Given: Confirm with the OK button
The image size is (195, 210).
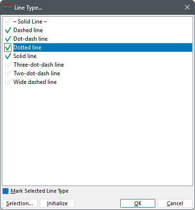Looking at the screenshot, I should coord(138,203).
